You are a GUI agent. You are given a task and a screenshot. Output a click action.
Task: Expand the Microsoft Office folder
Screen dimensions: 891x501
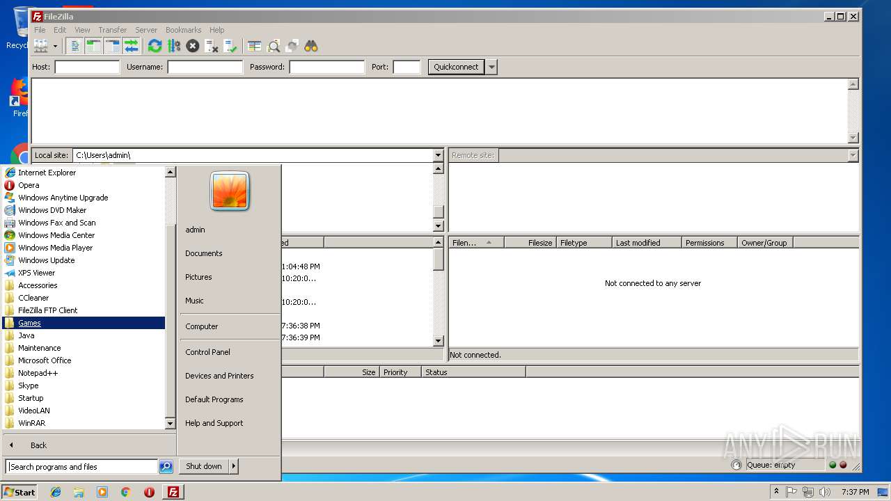coord(84,360)
